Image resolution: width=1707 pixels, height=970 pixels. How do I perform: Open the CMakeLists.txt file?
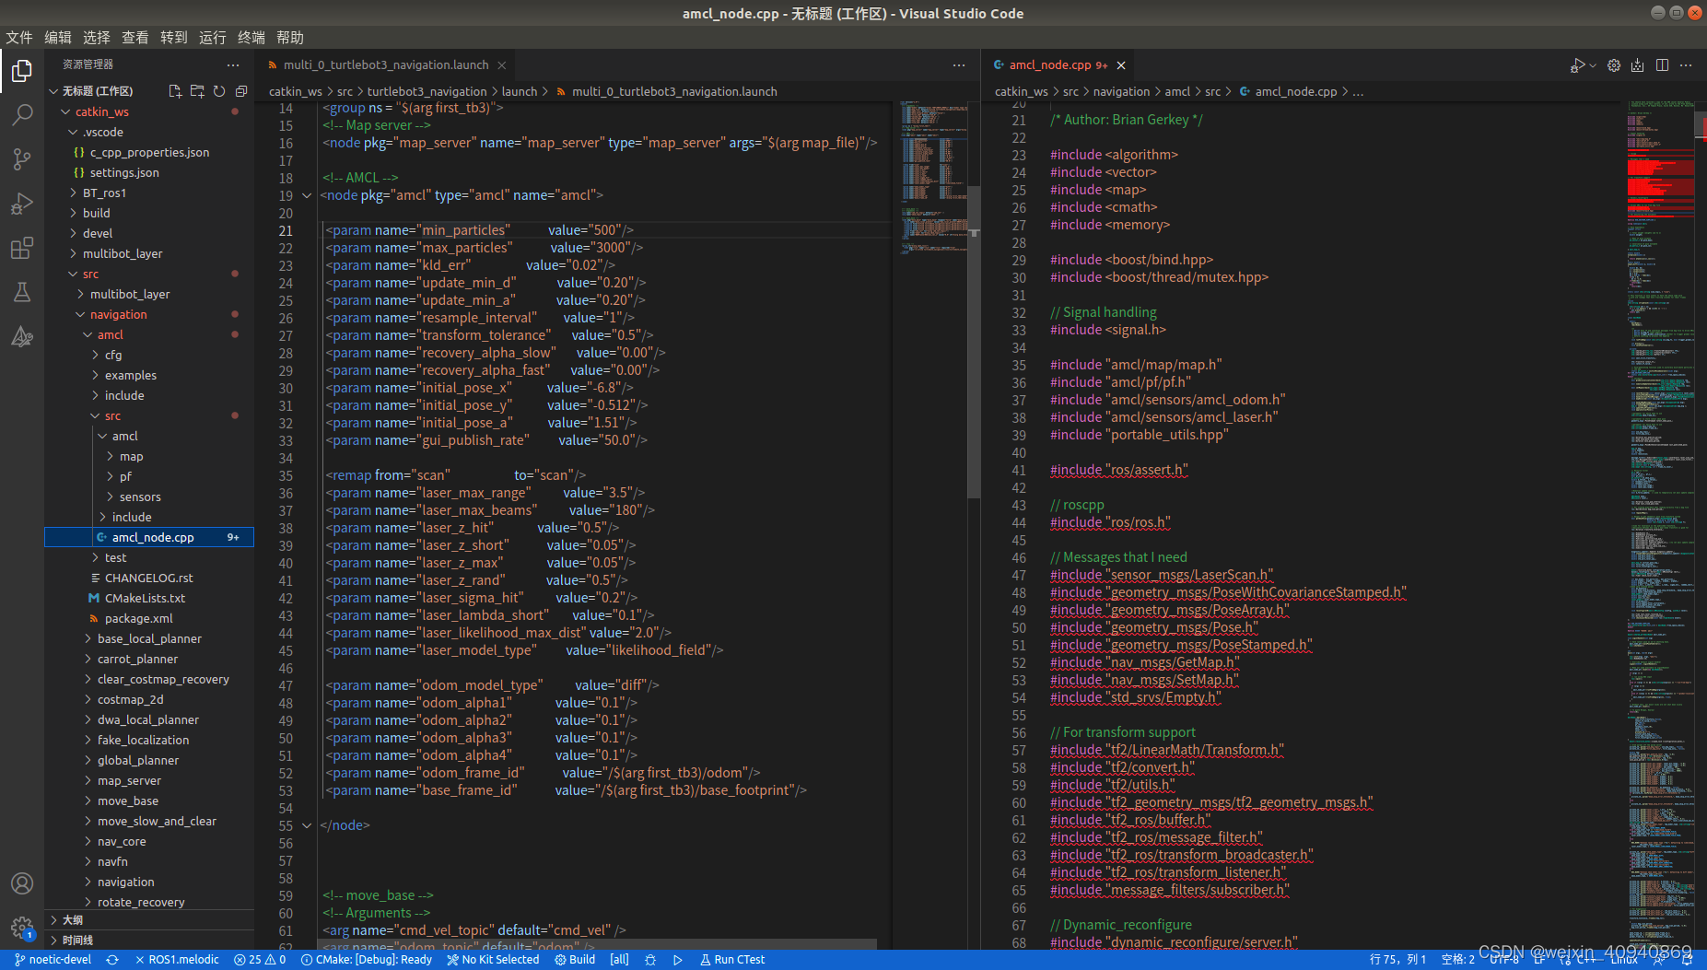[145, 598]
